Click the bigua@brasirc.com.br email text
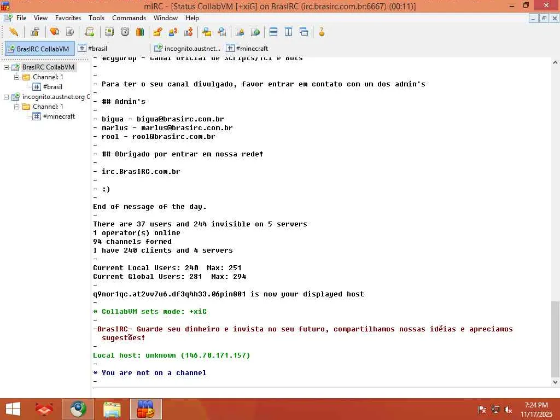Screen dimensions: 560x420 [x=180, y=119]
